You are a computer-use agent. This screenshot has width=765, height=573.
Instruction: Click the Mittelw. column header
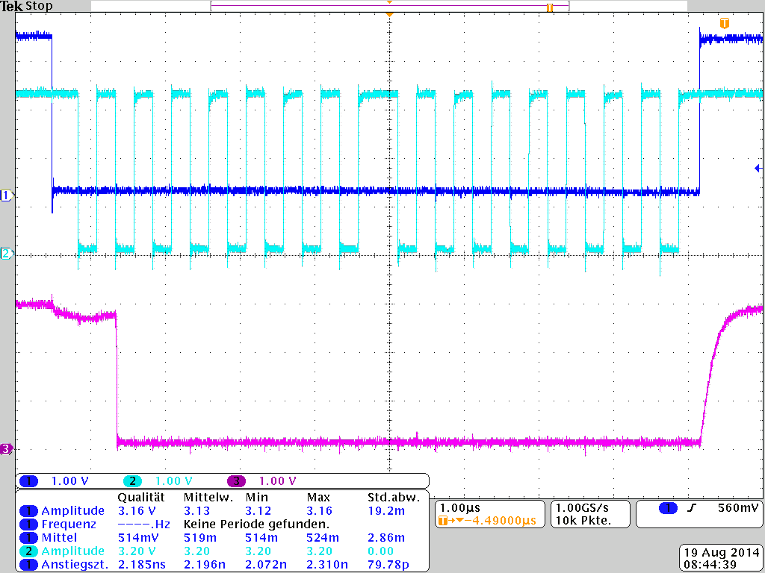click(208, 498)
